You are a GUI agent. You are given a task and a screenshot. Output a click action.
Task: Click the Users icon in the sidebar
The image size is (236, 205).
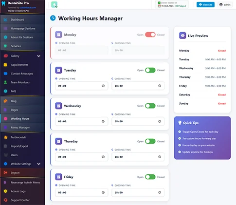5,155
